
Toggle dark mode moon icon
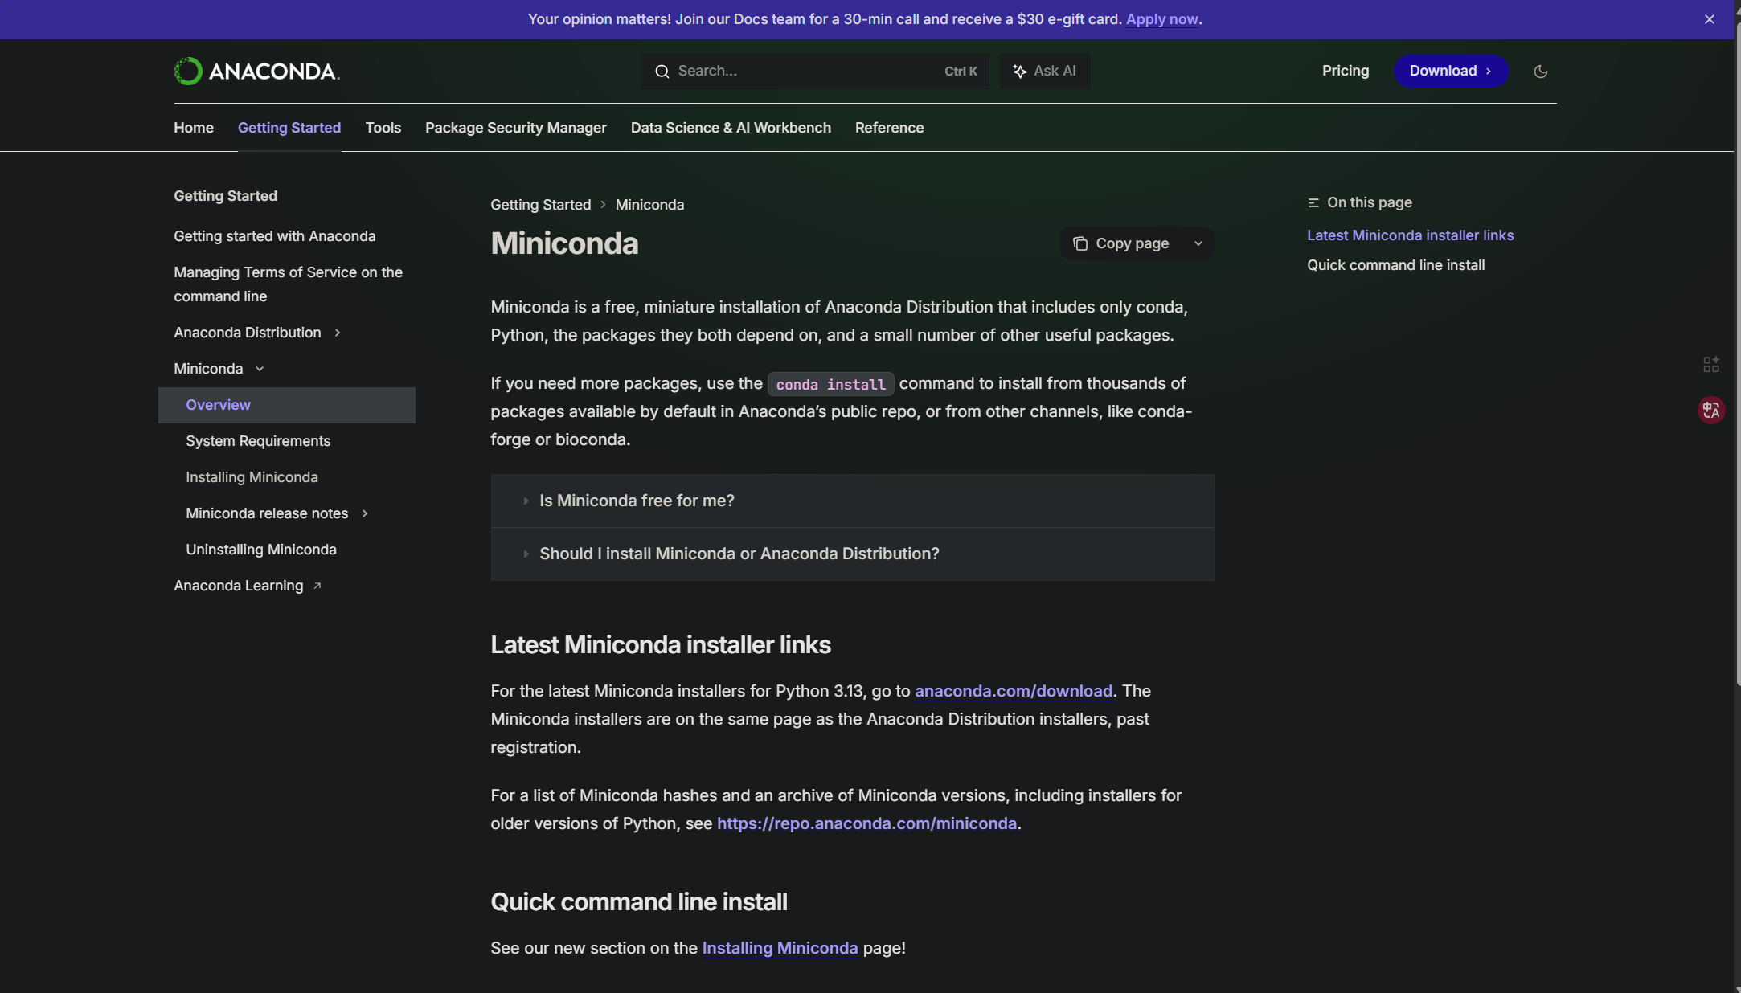(x=1540, y=72)
